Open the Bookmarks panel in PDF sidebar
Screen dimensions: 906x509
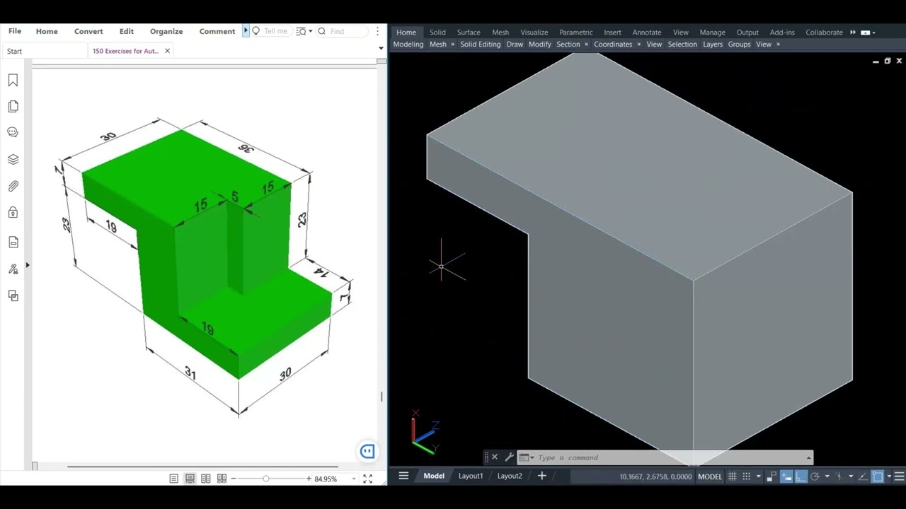13,81
